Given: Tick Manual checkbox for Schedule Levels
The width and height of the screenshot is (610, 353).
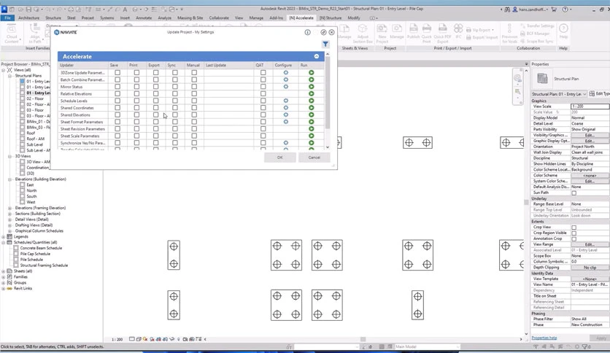Looking at the screenshot, I should click(x=194, y=101).
